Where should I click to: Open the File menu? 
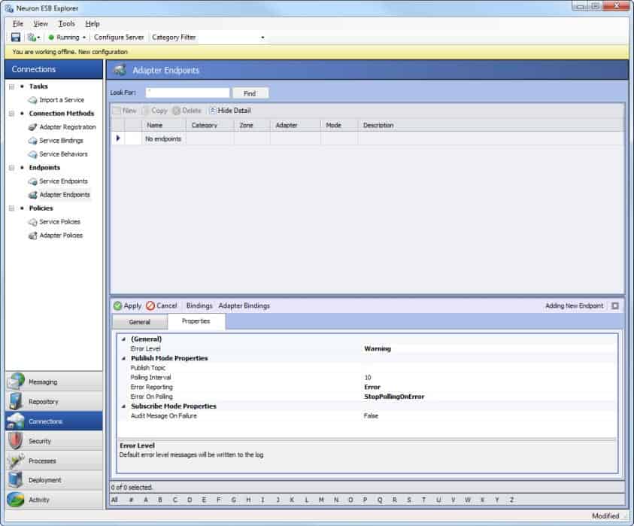(18, 24)
